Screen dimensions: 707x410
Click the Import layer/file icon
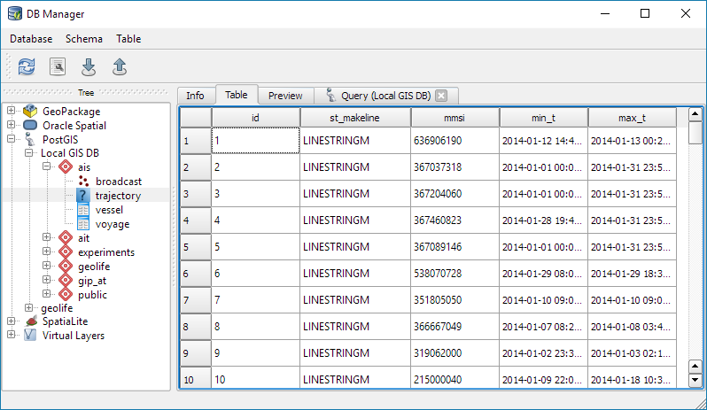[x=89, y=66]
